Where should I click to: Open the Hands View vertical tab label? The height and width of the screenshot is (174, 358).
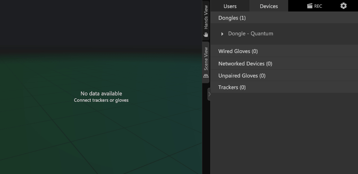point(206,17)
